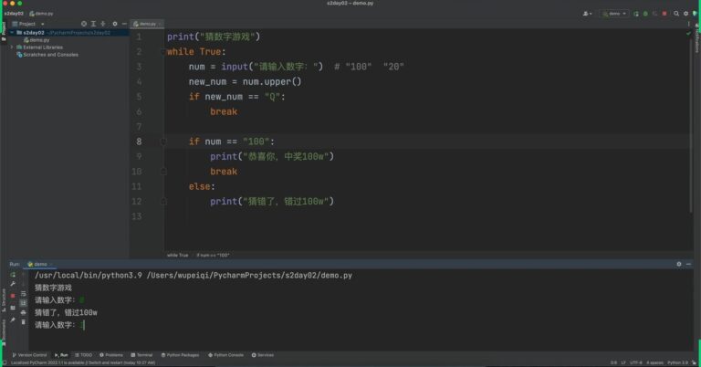Expand External Libraries node
The image size is (701, 367).
click(x=12, y=47)
